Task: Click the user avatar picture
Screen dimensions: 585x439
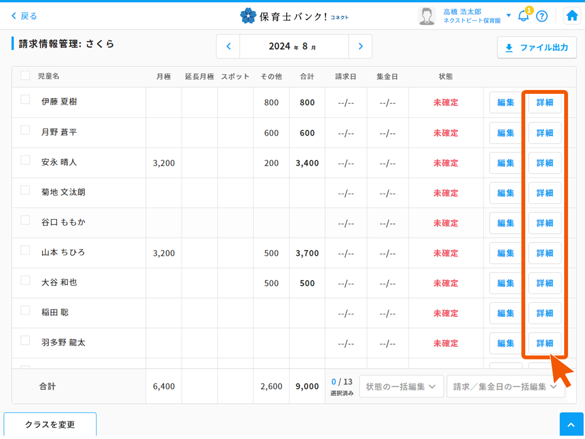Action: [427, 16]
